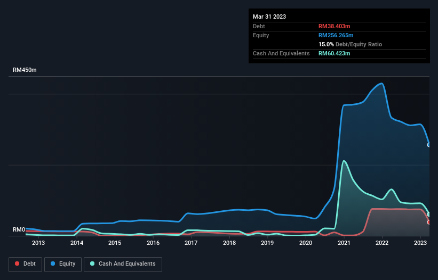438x280 pixels.
Task: Select the red Debt endpoint marker on chart
Action: (429, 222)
